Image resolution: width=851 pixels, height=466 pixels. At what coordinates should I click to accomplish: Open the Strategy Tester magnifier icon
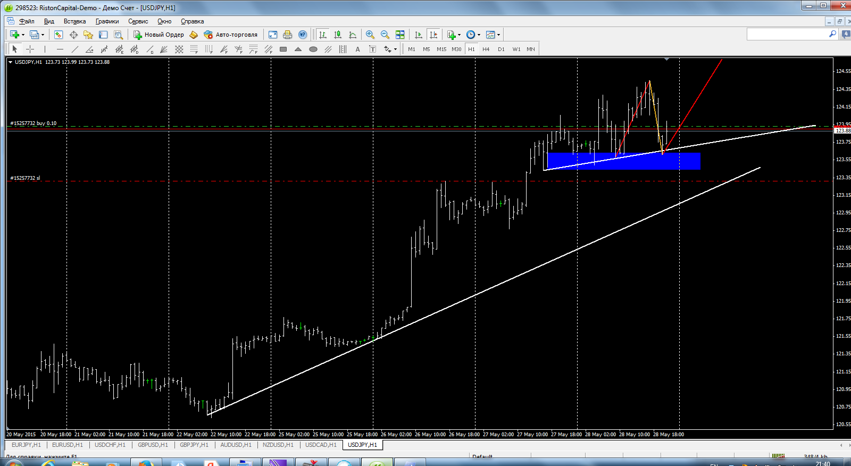118,35
